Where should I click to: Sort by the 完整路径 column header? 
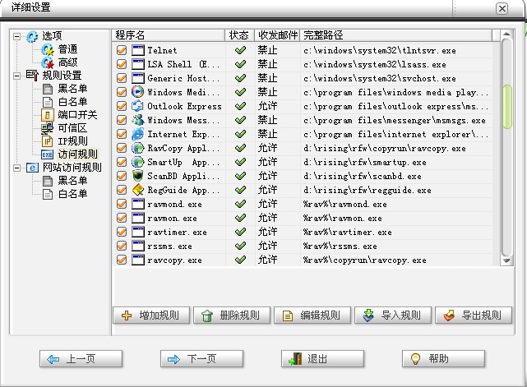click(x=395, y=35)
